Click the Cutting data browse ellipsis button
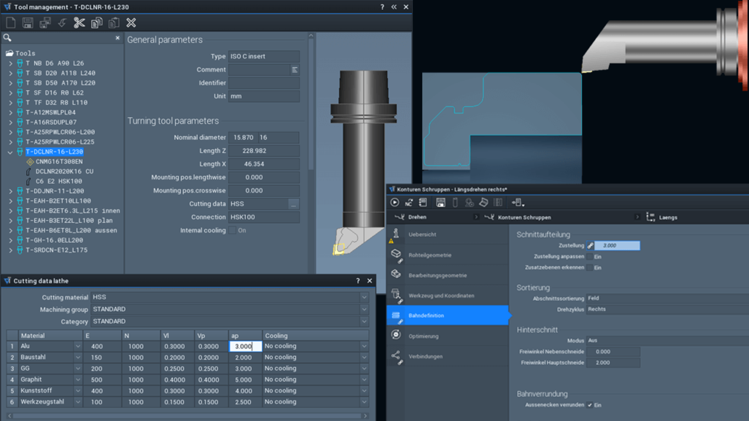The height and width of the screenshot is (421, 749). 293,204
